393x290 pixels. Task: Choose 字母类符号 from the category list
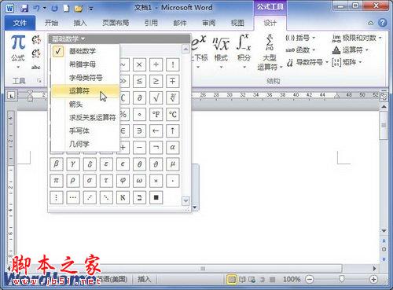point(86,78)
